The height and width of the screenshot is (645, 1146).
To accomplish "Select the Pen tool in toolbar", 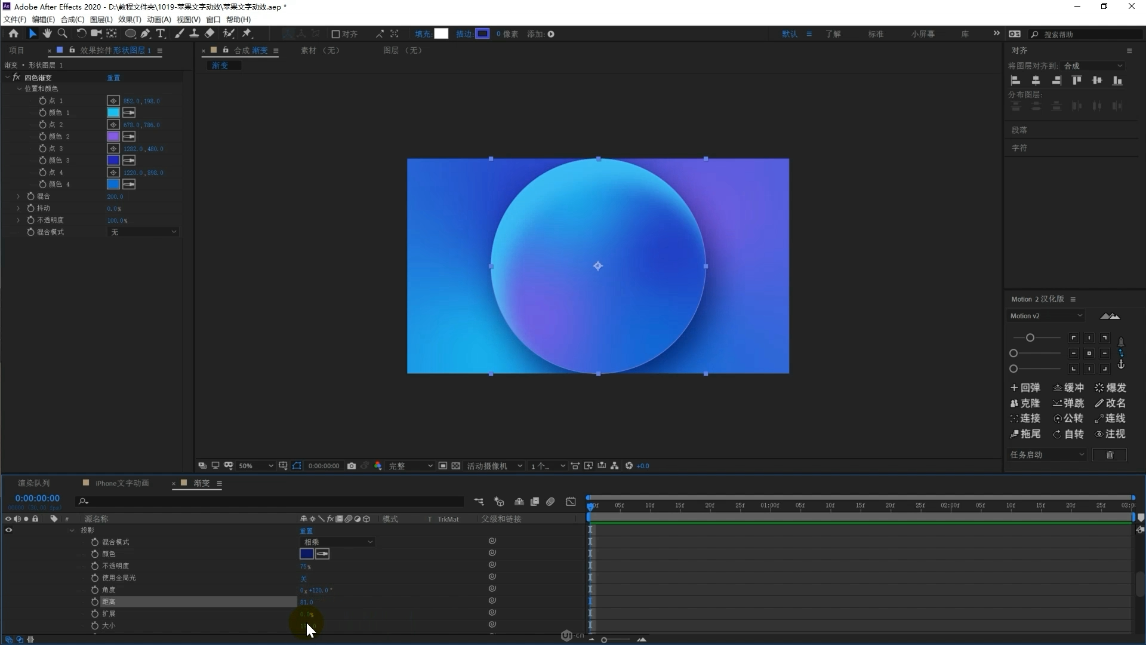I will coord(145,34).
